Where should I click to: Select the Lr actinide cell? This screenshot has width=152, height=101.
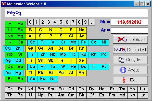(x=143, y=95)
